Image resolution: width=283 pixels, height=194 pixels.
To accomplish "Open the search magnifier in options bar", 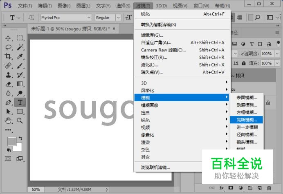I will coord(258,17).
